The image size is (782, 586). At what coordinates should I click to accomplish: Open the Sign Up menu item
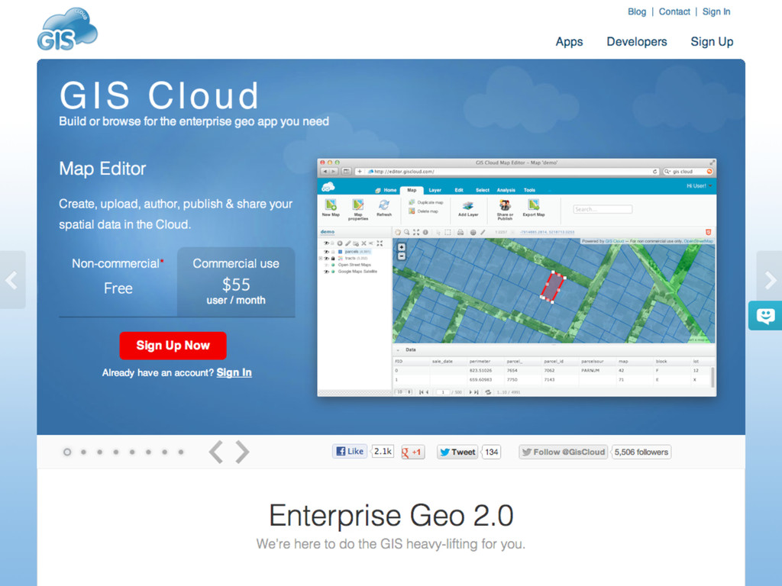tap(712, 42)
